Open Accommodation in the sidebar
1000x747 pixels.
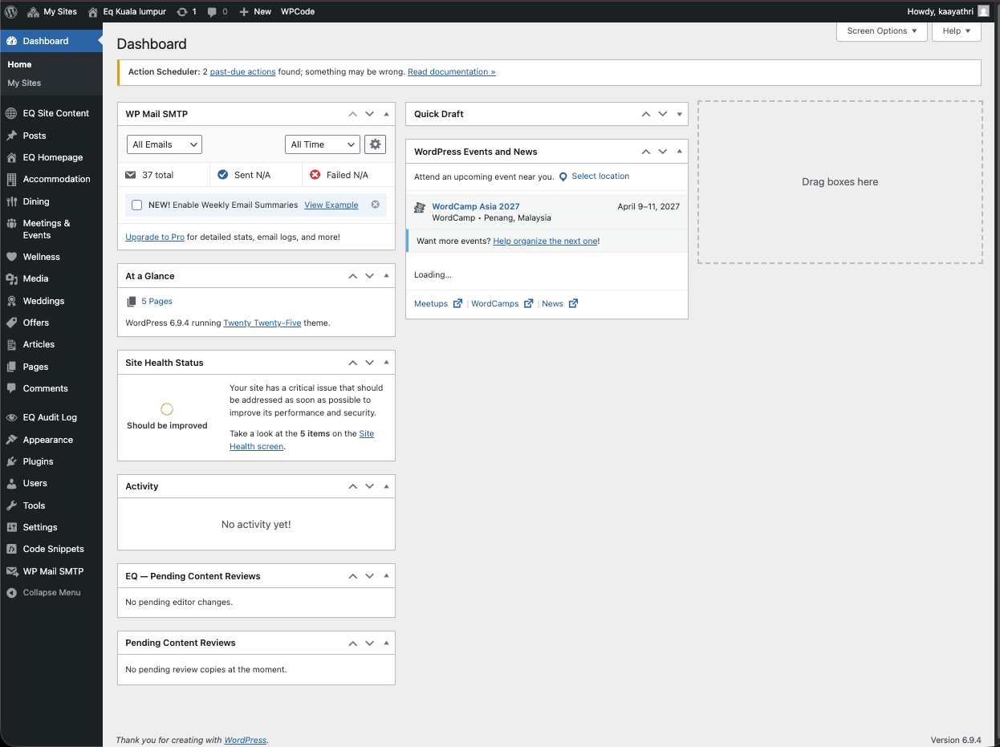point(51,179)
